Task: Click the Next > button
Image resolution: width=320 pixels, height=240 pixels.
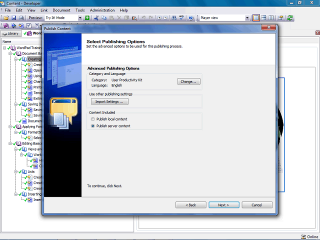Action: (224, 205)
